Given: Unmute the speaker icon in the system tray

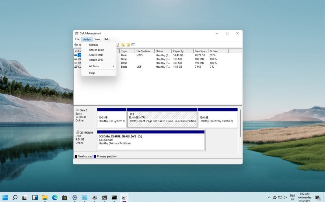Looking at the screenshot, I should (285, 197).
